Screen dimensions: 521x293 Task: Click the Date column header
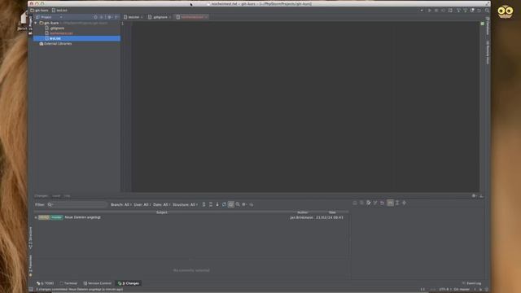332,212
